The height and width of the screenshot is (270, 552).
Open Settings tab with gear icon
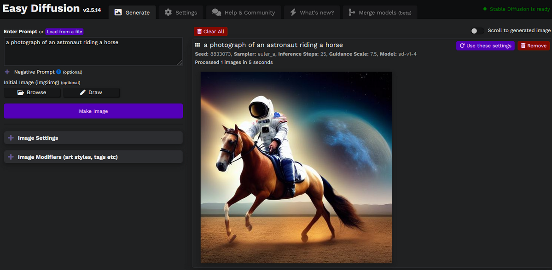point(180,12)
